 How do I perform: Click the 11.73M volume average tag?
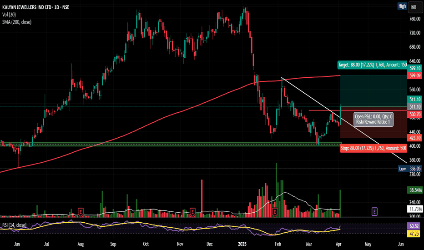pos(415,209)
